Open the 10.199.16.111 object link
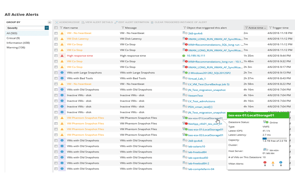 tap(196, 56)
